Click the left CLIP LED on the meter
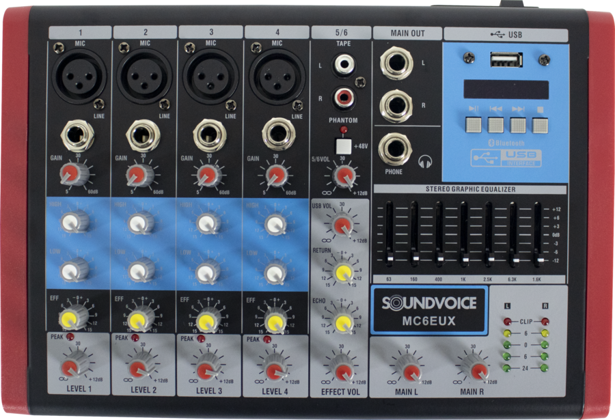This screenshot has width=615, height=420. pyautogui.click(x=508, y=322)
